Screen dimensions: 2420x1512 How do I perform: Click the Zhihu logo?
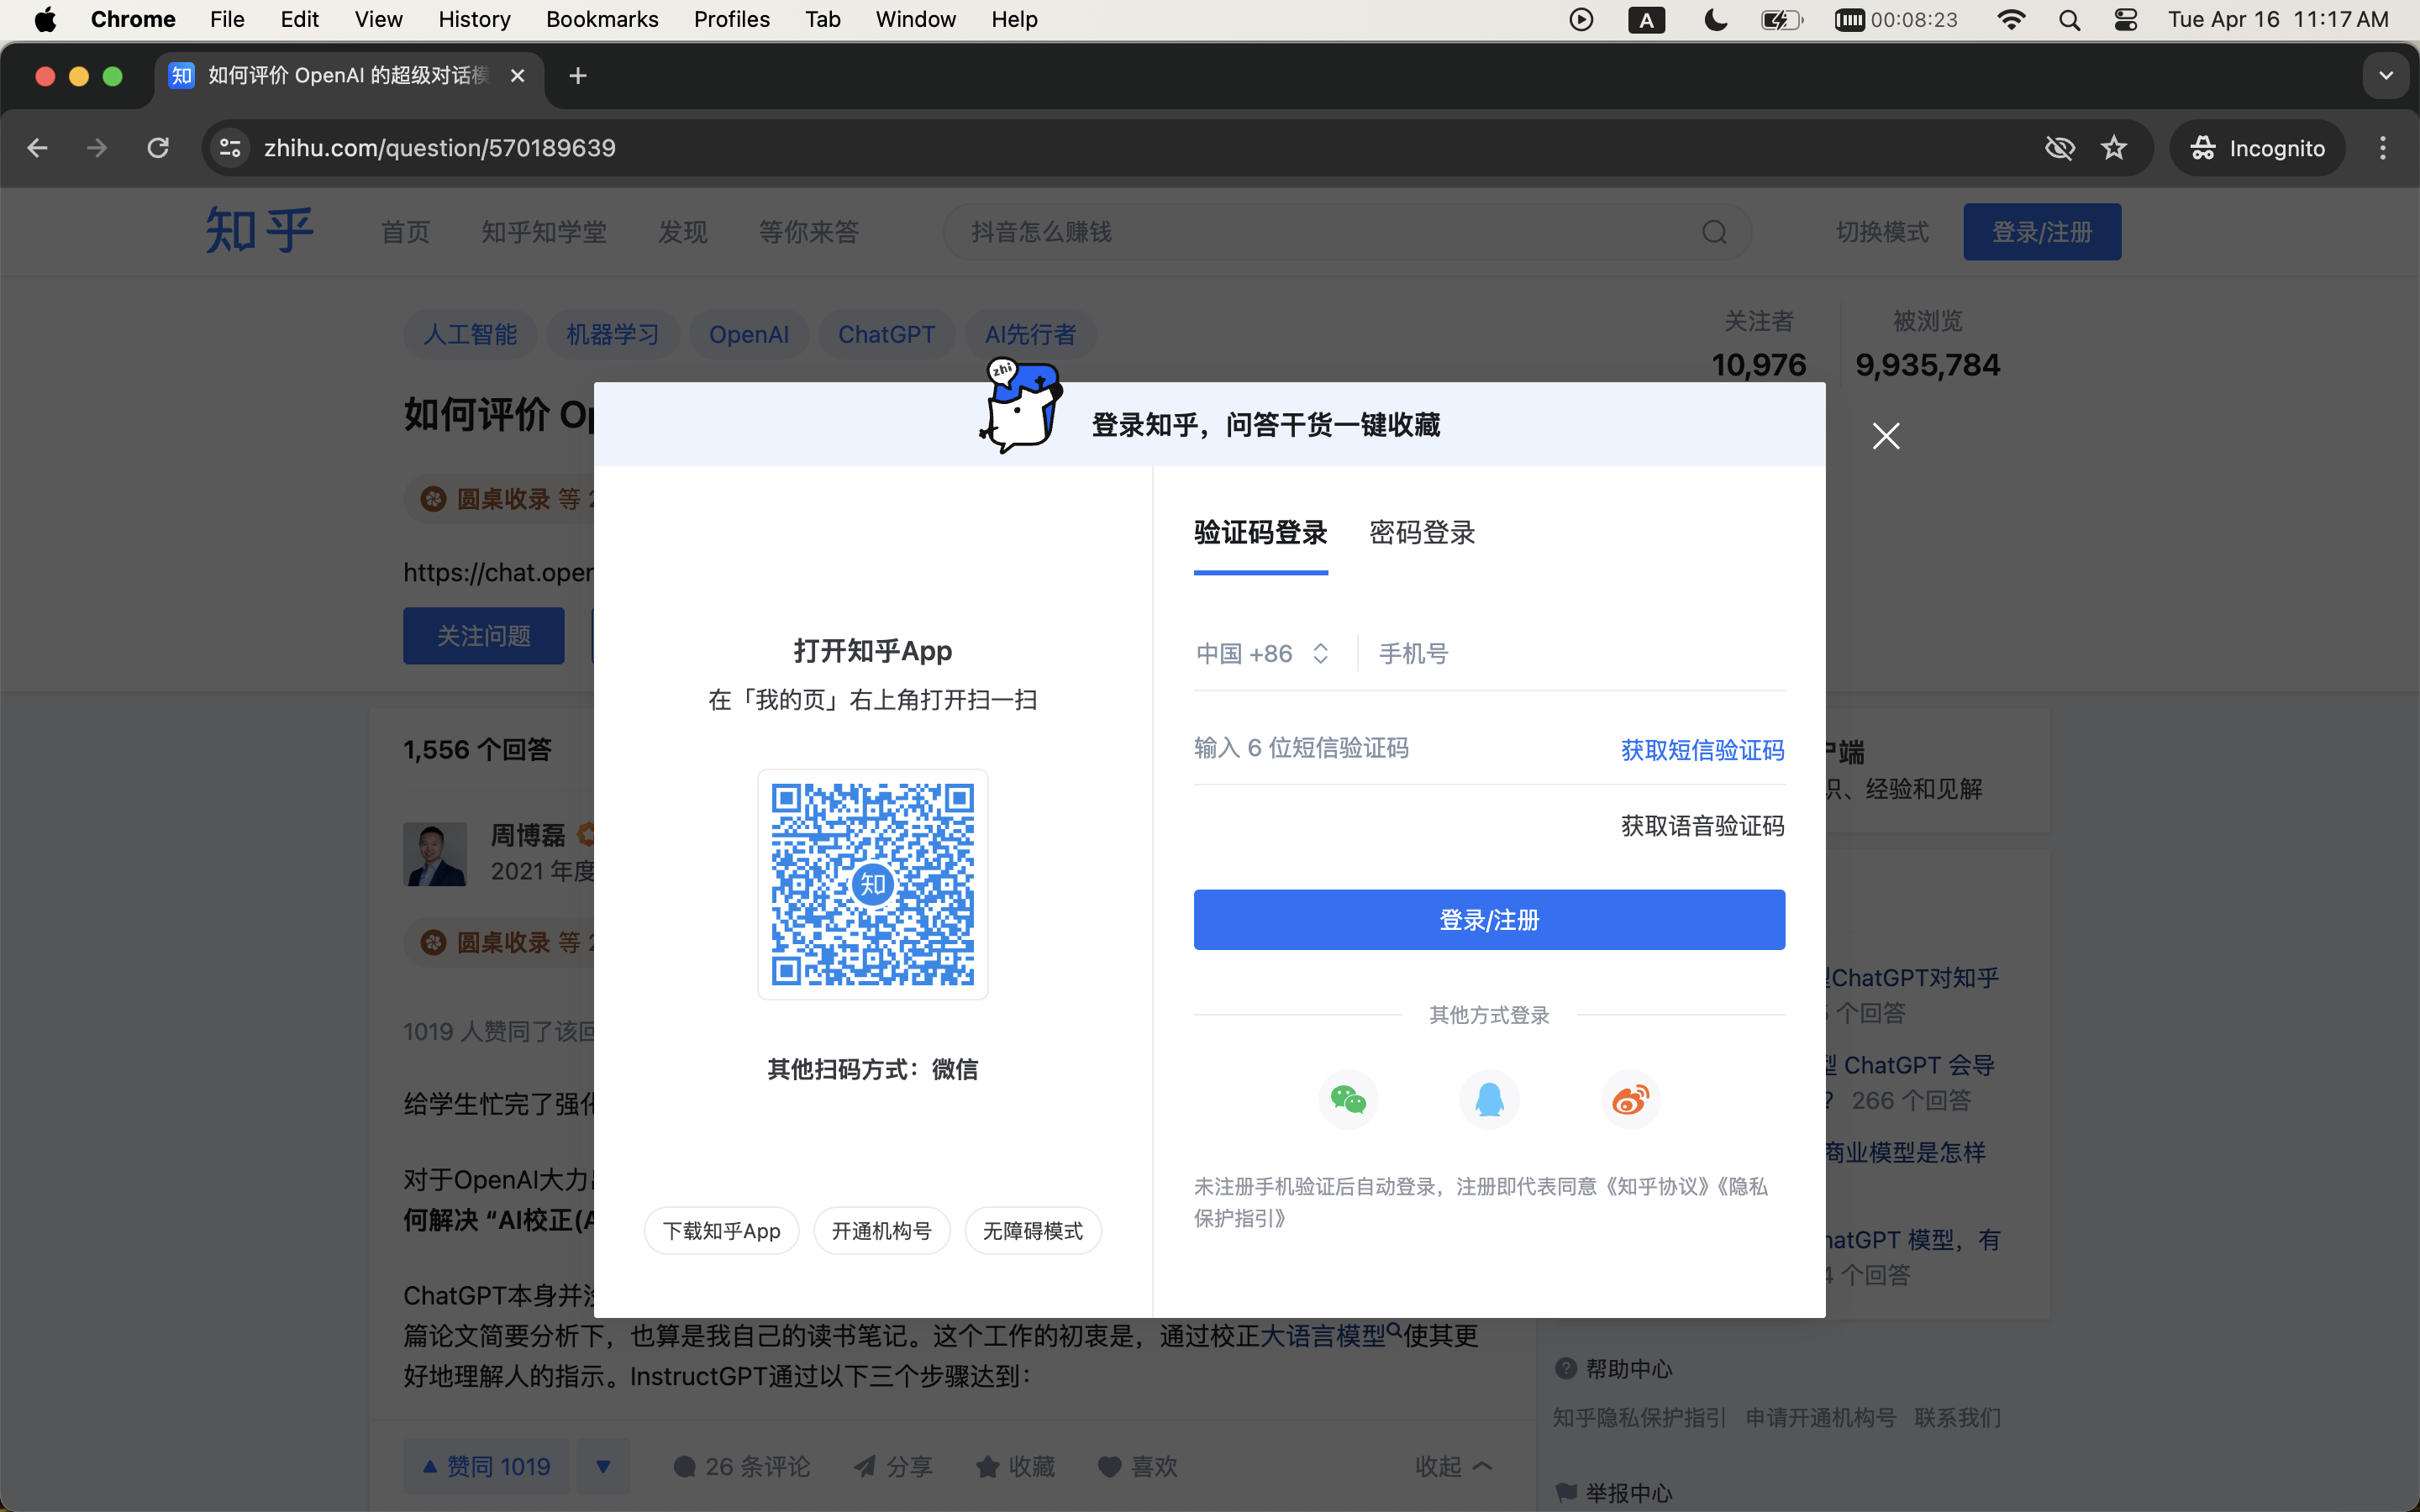260,231
